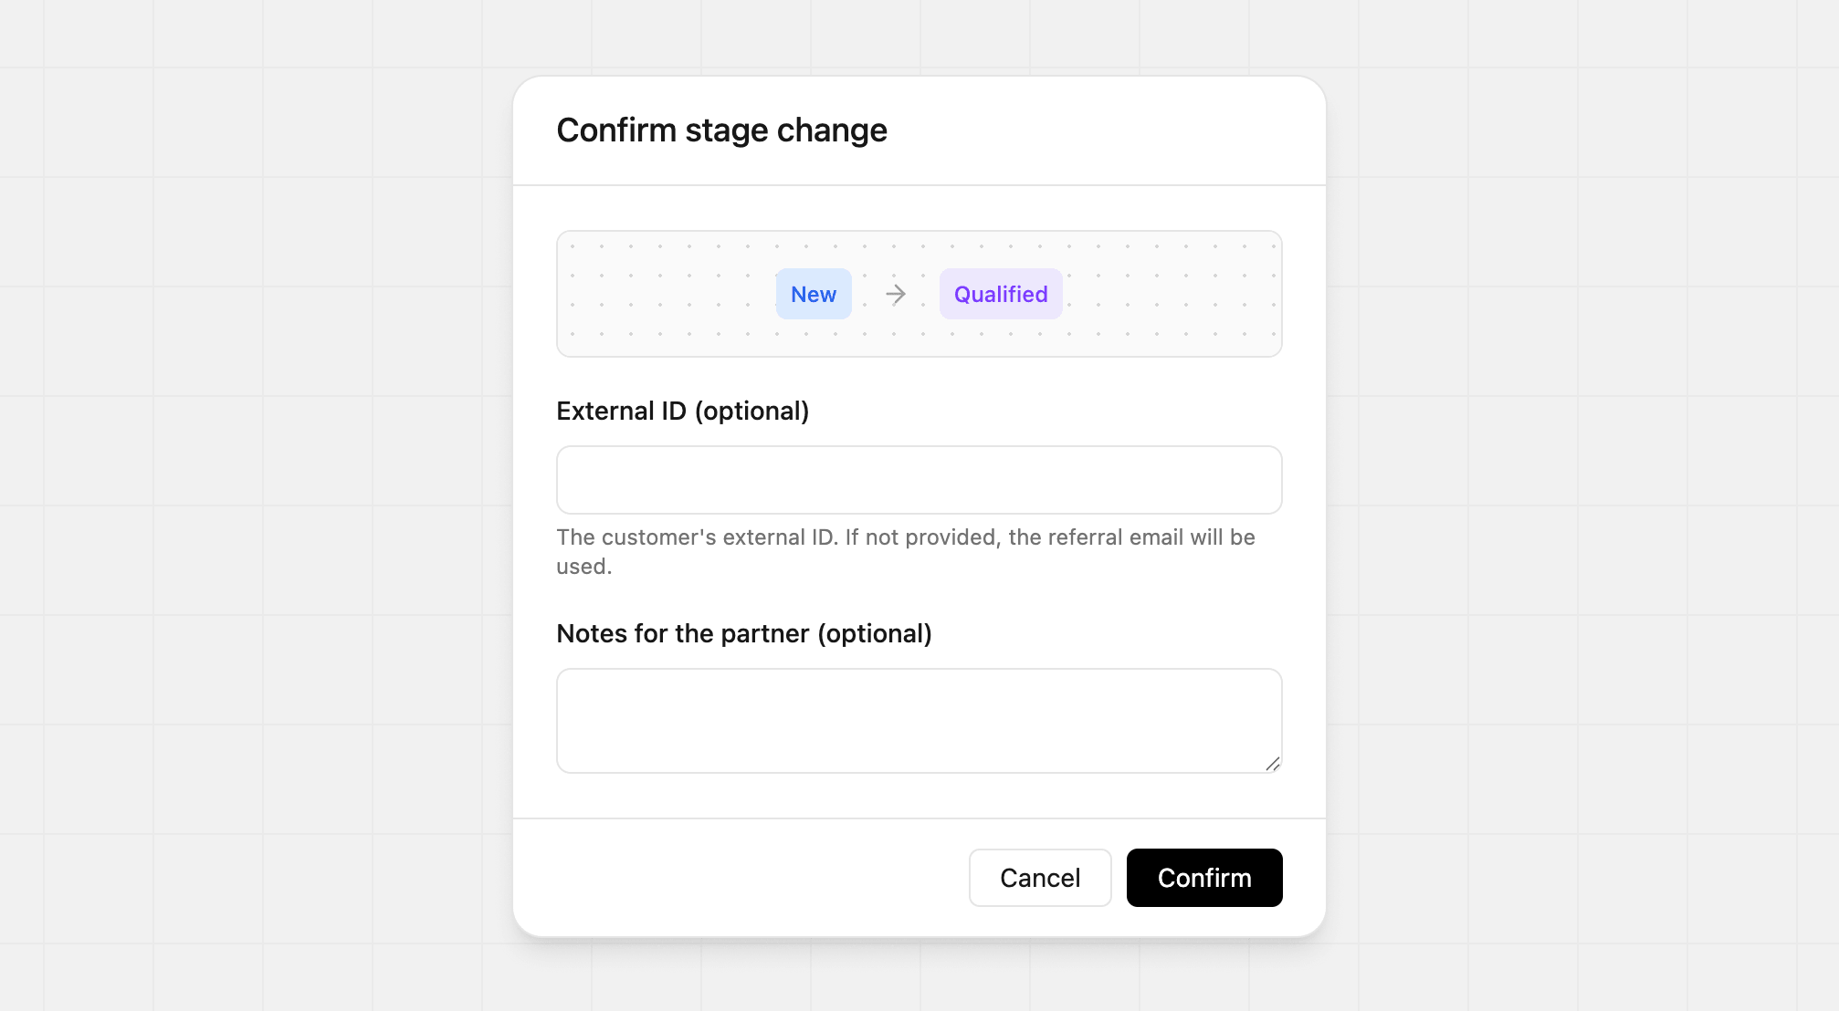
Task: Click the External ID (optional) label
Action: pos(682,411)
